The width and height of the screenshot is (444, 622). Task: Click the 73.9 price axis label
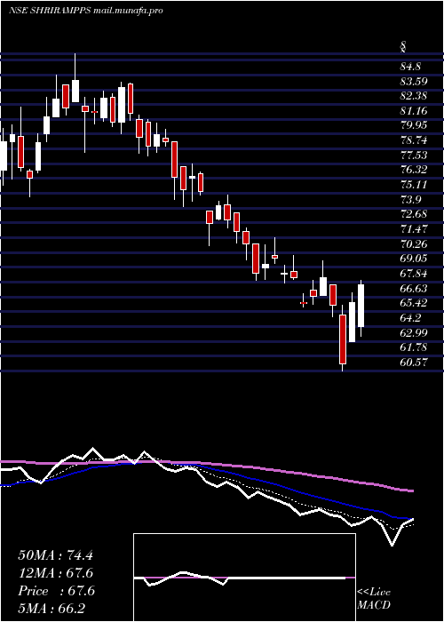click(410, 200)
